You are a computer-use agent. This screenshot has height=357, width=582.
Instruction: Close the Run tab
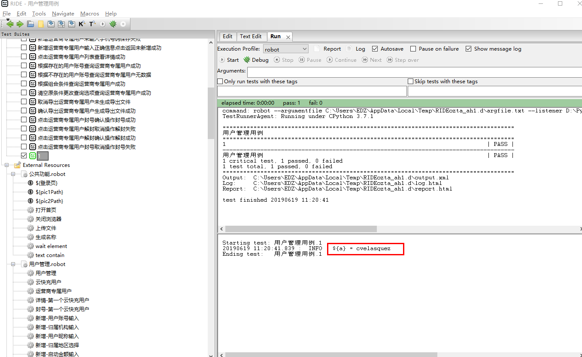pyautogui.click(x=288, y=37)
